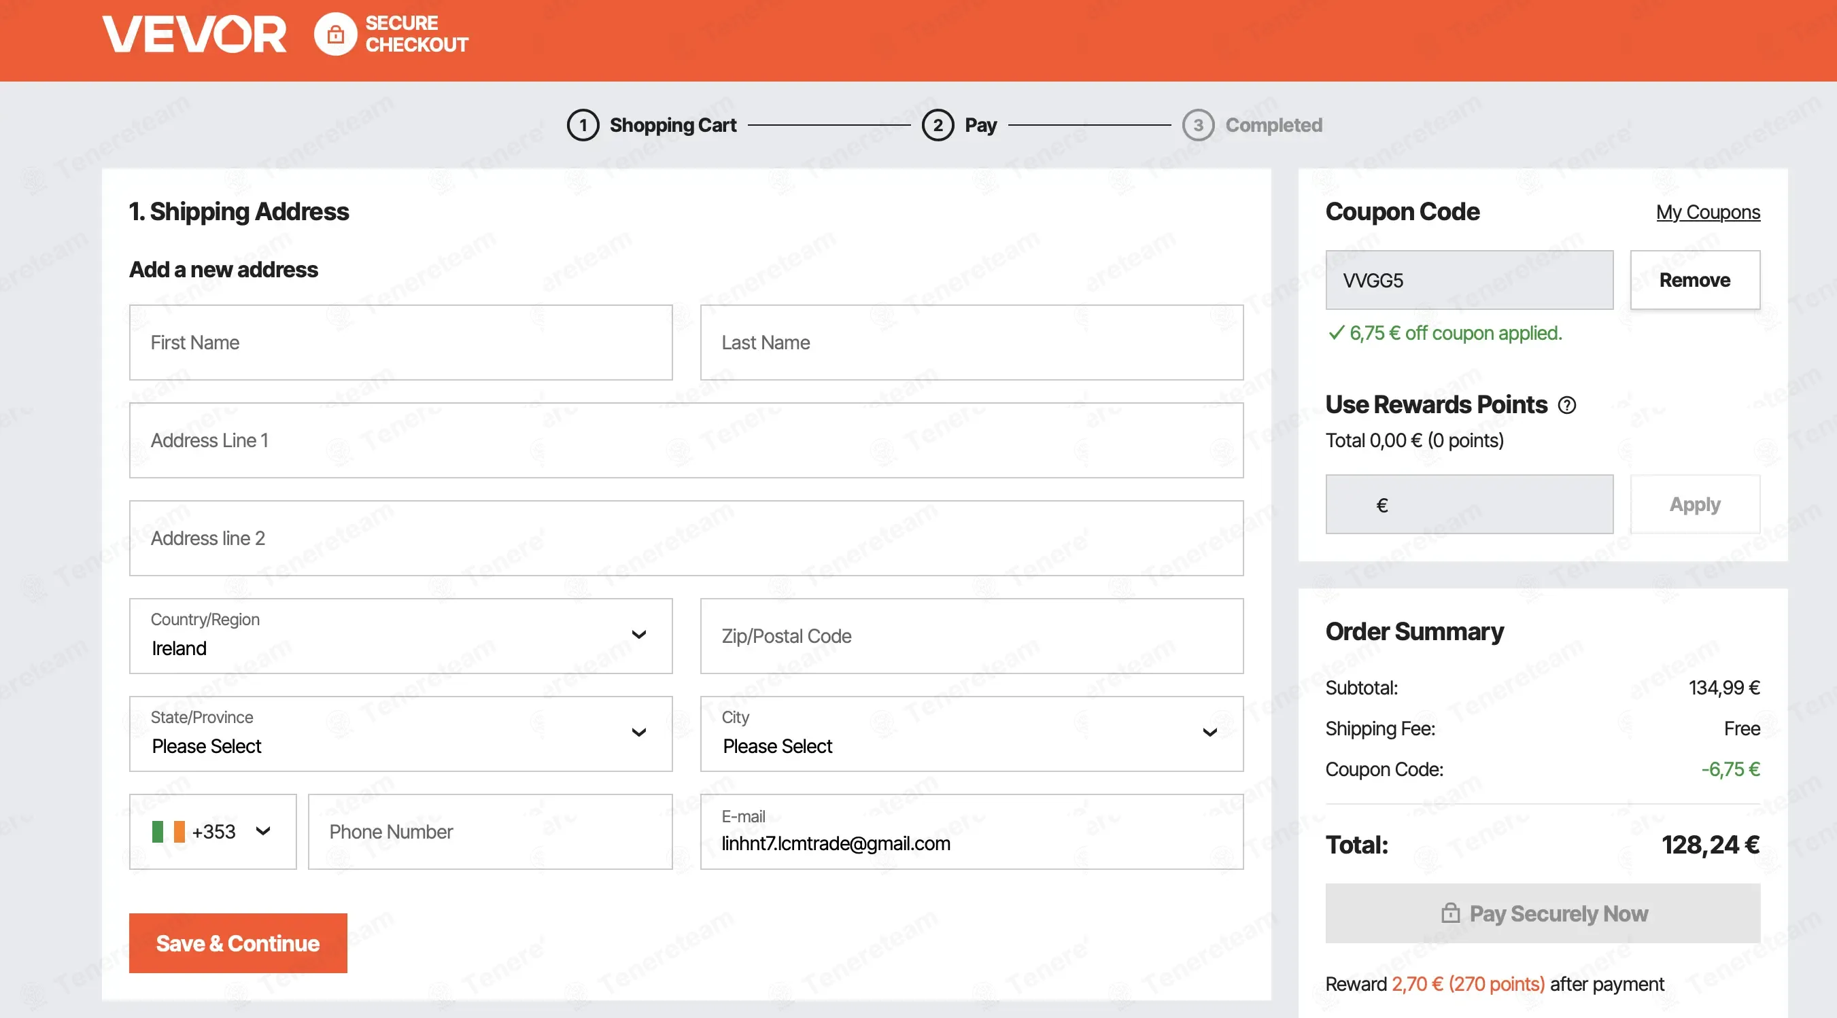Click the step 3 Completed circle
This screenshot has width=1837, height=1018.
[1198, 125]
